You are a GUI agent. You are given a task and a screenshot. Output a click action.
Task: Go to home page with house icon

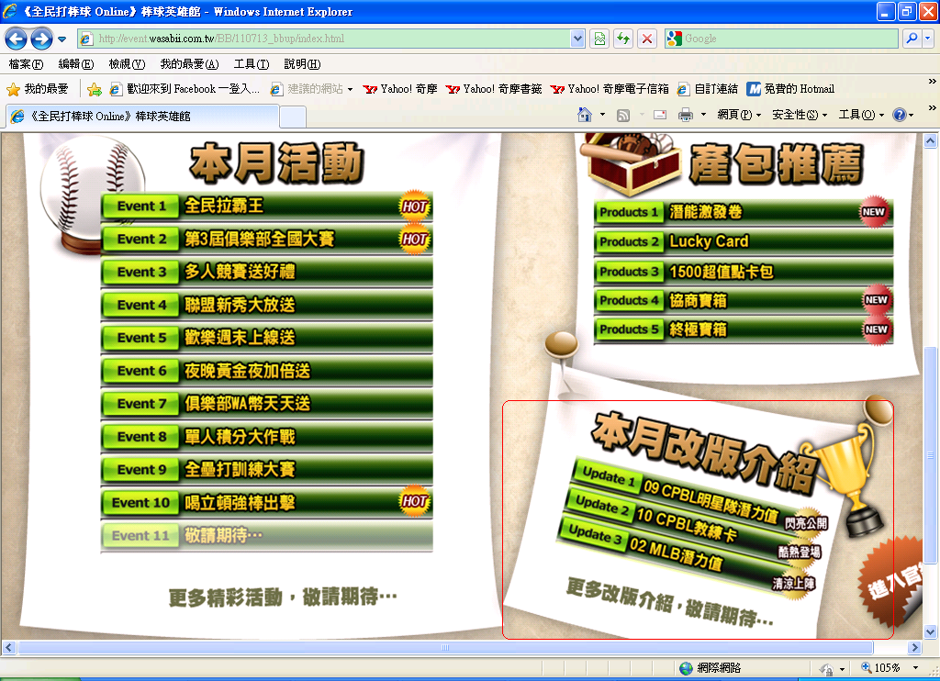point(585,115)
